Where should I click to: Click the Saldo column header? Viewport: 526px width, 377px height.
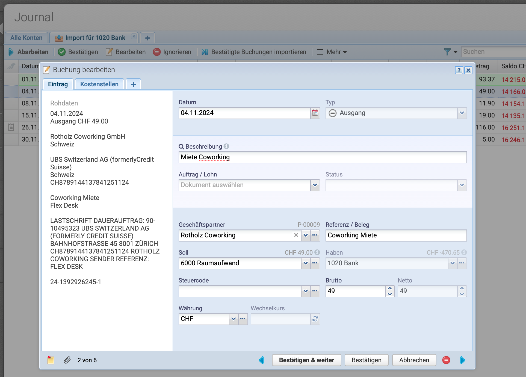(512, 66)
